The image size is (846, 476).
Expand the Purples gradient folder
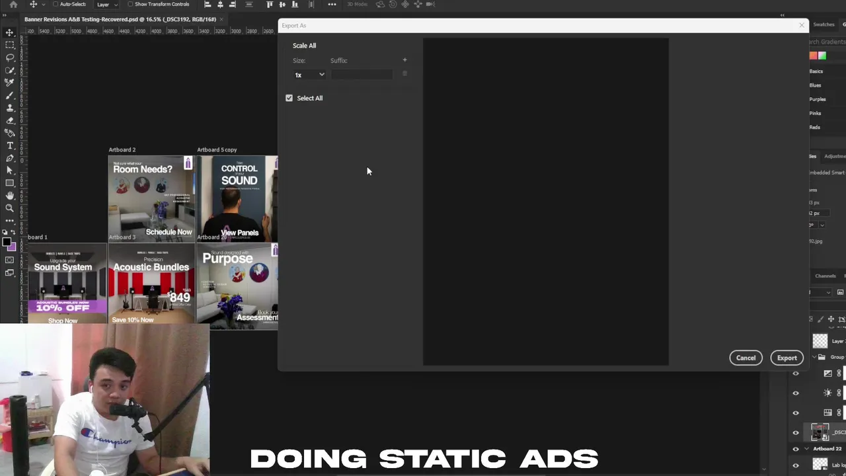(x=818, y=99)
